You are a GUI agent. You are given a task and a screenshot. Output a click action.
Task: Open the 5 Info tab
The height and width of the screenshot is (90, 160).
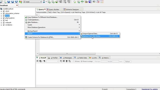[x=93, y=58]
